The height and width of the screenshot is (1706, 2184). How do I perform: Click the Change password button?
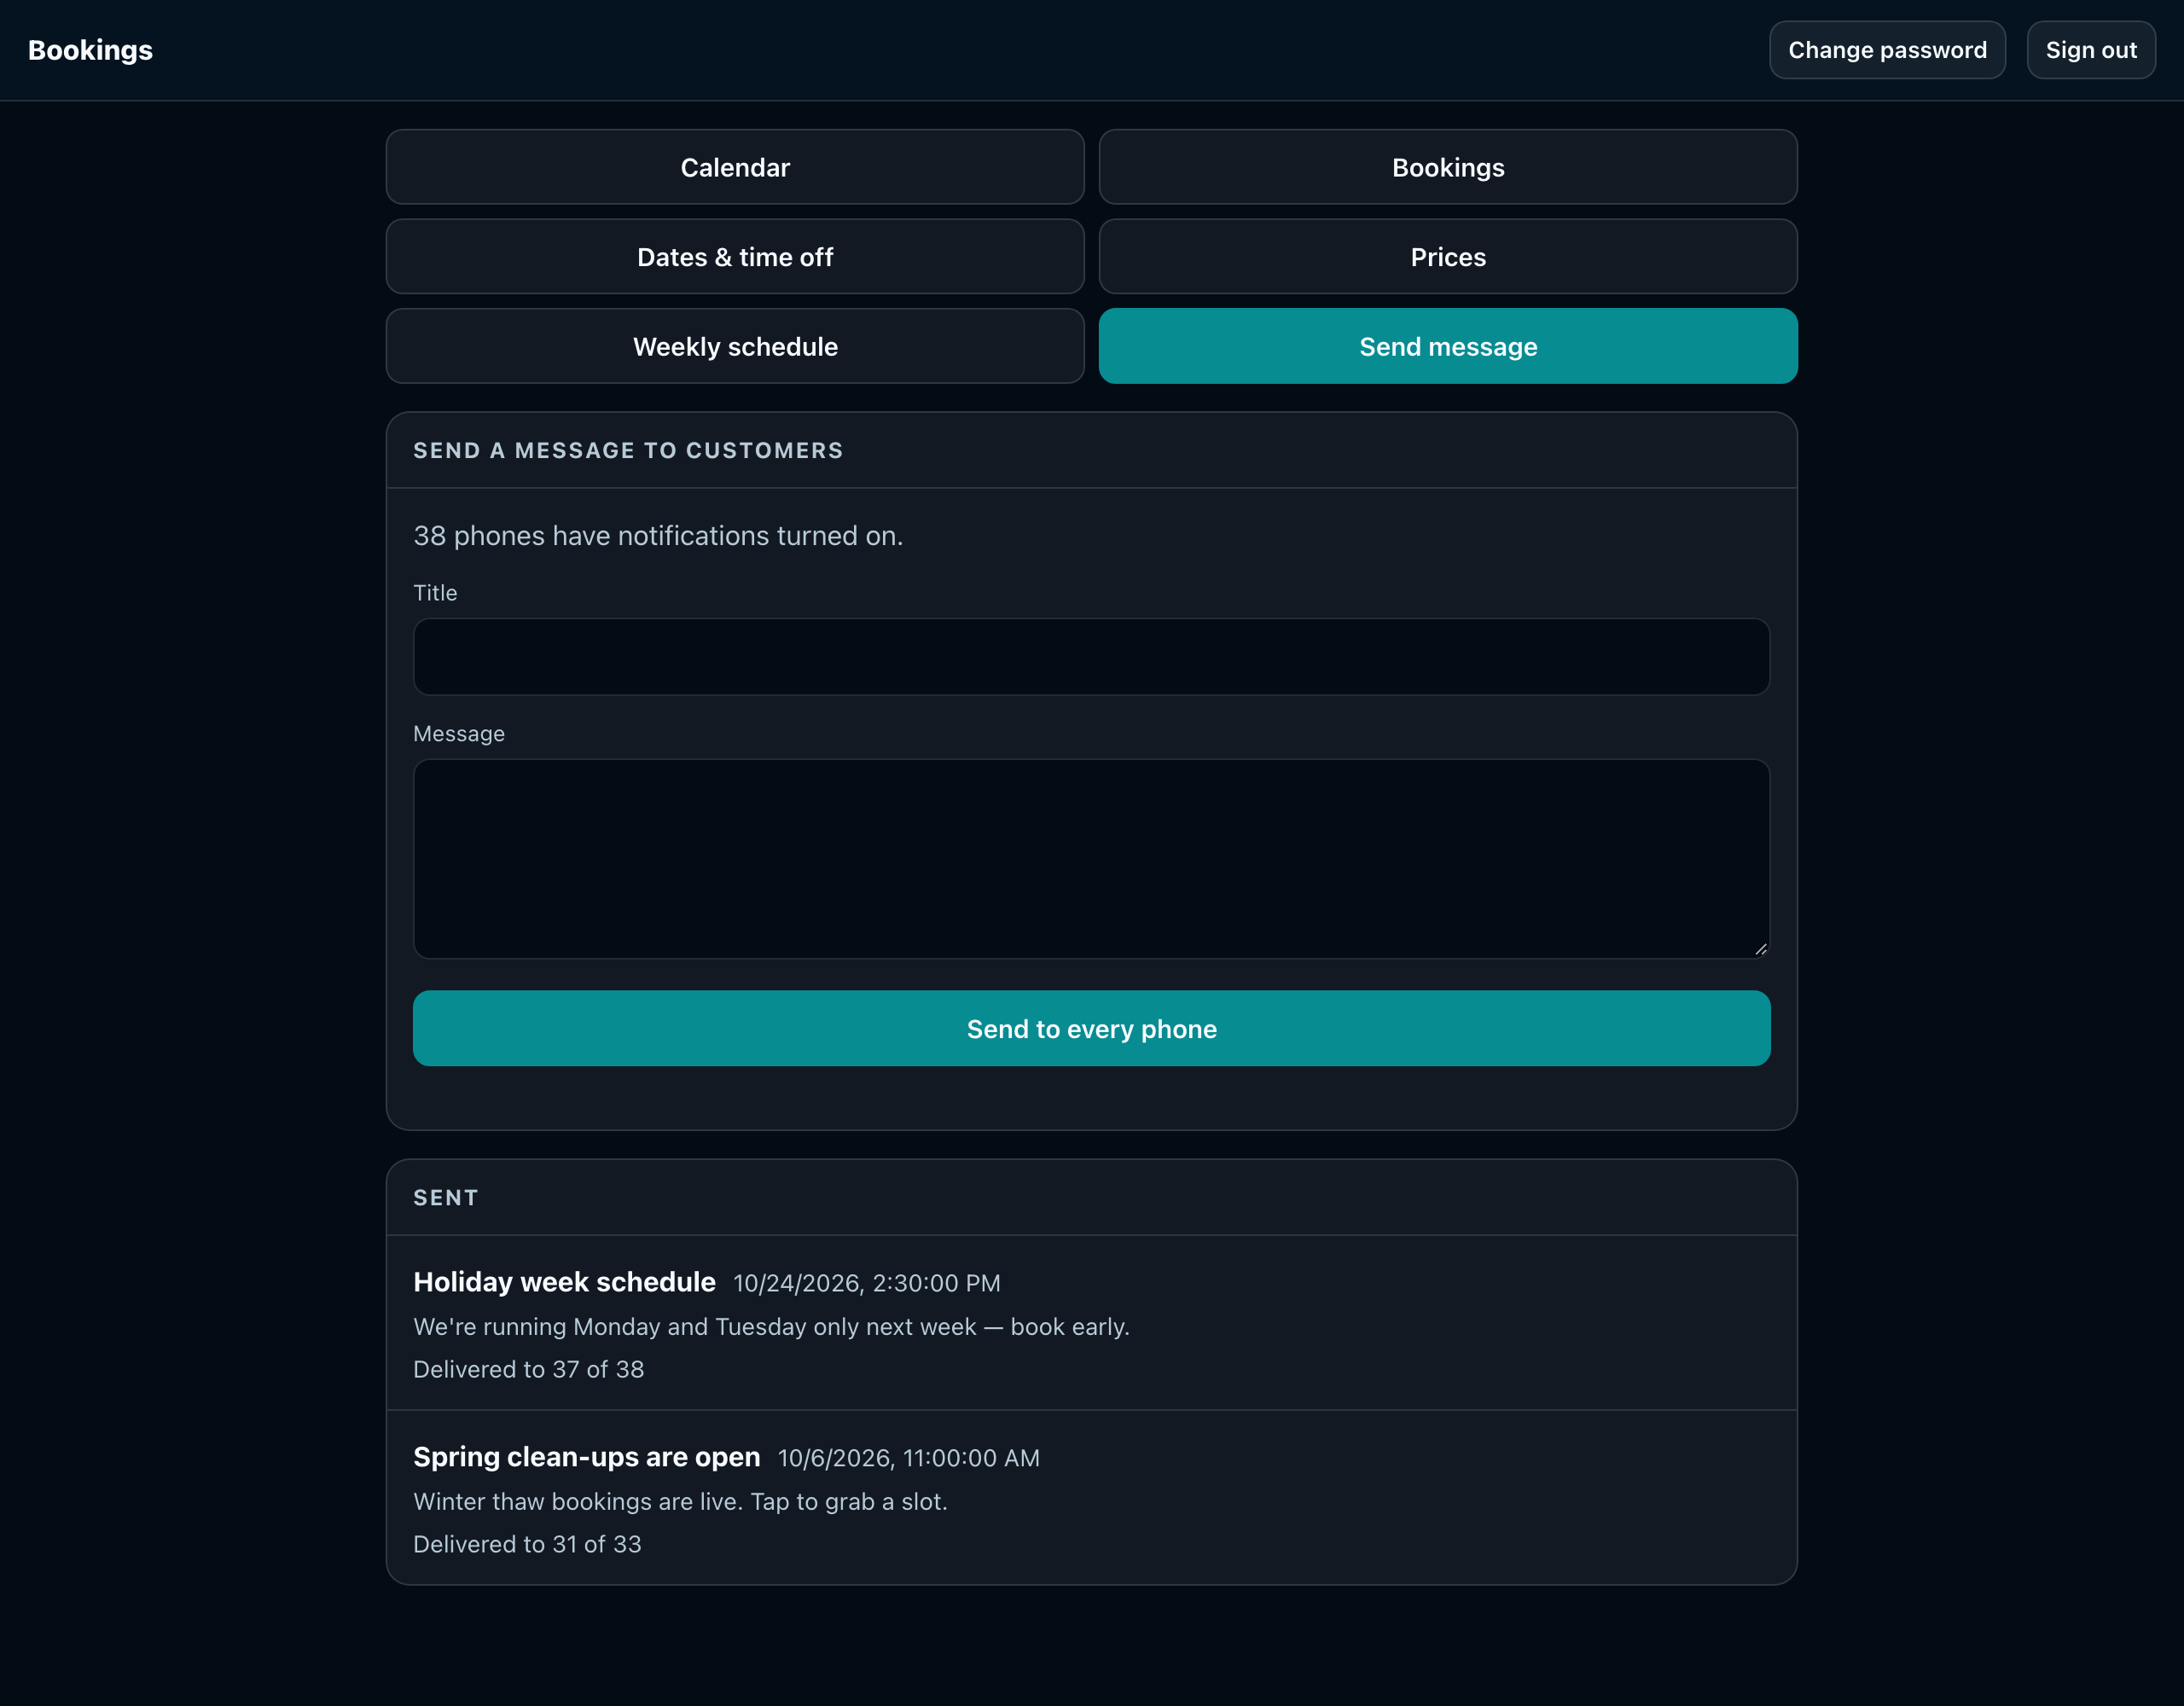[1887, 50]
